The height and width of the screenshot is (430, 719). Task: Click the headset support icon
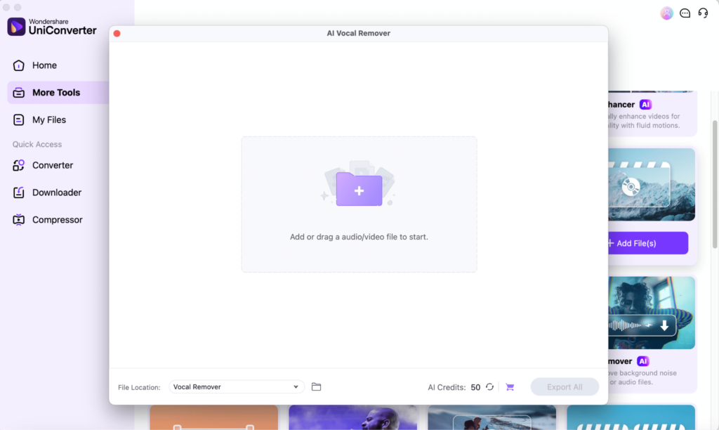(x=703, y=13)
